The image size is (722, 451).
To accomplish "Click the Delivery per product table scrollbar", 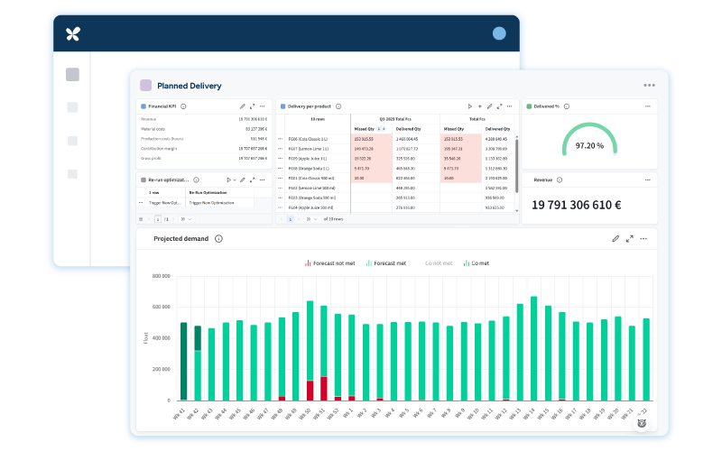I will pyautogui.click(x=516, y=166).
